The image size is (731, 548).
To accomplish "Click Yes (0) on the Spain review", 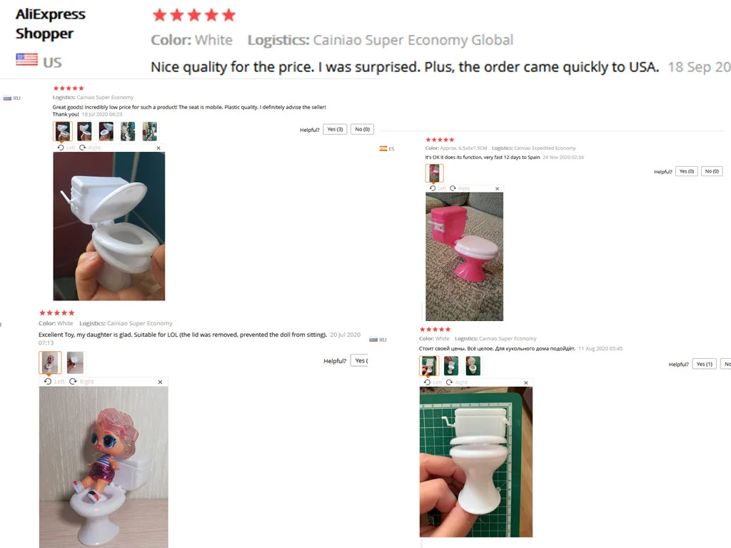I will click(x=687, y=171).
